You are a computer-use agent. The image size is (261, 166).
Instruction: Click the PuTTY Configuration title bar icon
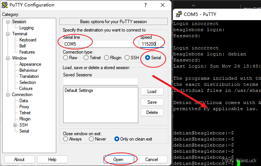click(5, 5)
